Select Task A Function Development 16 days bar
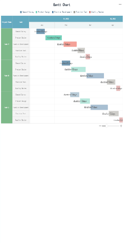This screenshot has width=125, height=243. tap(70, 44)
